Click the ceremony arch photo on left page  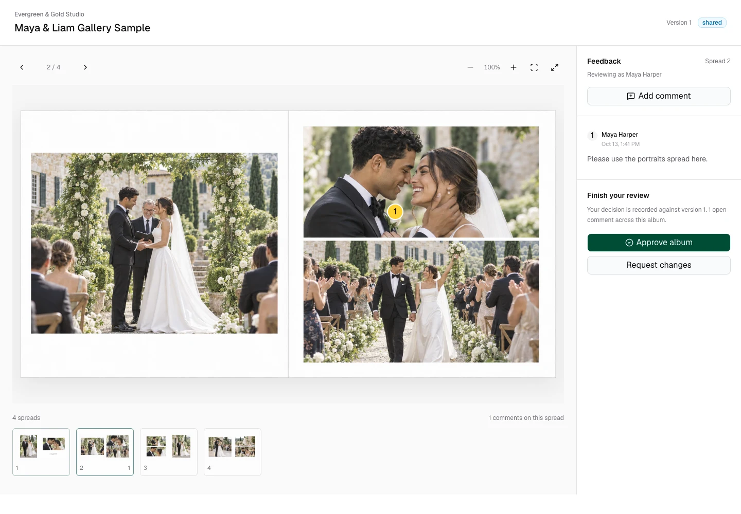[154, 243]
